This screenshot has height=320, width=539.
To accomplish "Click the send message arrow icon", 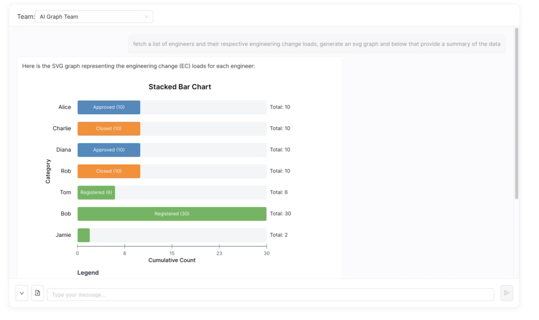I will 507,293.
